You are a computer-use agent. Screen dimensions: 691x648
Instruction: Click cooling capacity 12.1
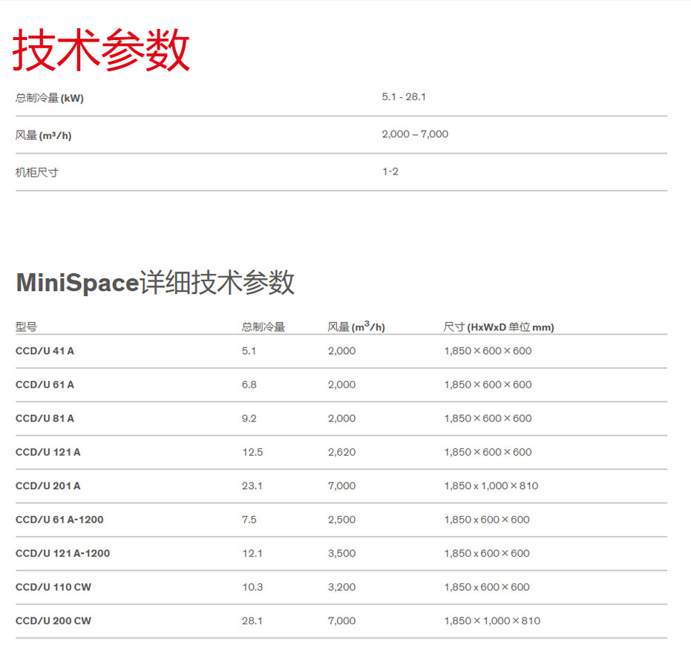(x=252, y=553)
